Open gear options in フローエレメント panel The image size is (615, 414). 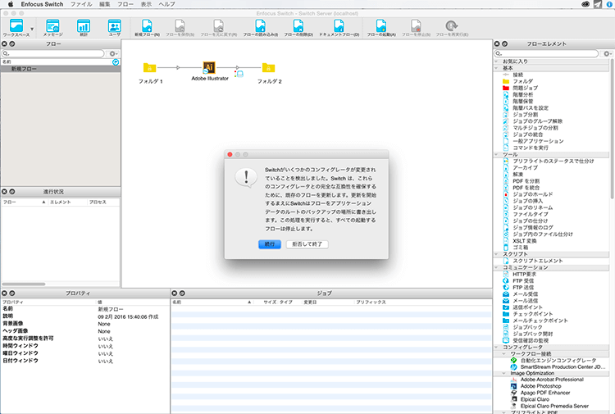[x=608, y=53]
